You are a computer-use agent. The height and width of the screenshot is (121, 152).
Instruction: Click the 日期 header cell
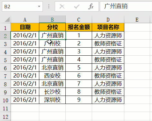click(25, 27)
